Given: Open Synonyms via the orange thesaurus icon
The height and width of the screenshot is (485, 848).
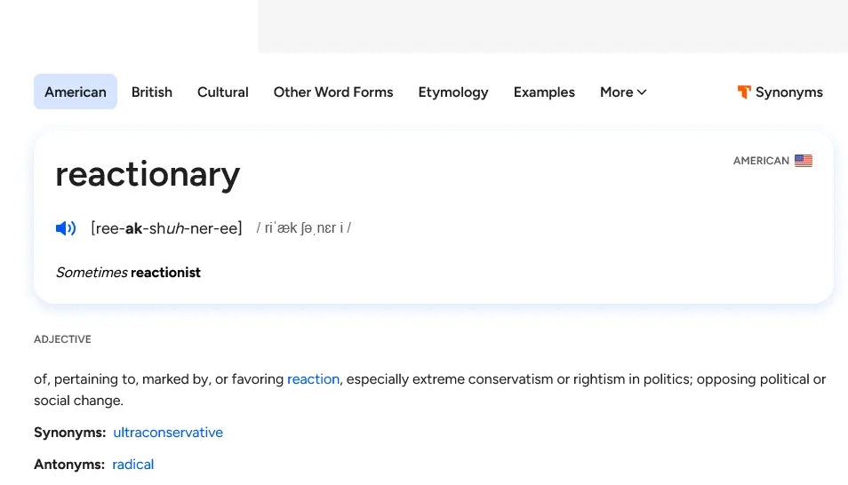Looking at the screenshot, I should pos(745,91).
